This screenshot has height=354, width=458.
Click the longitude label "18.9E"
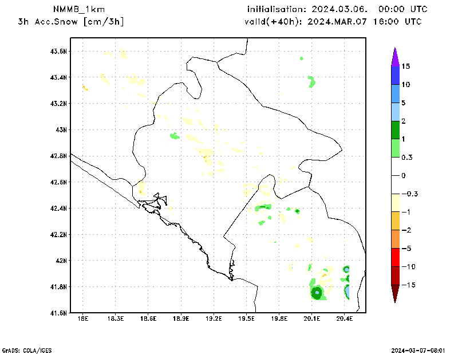point(181,318)
